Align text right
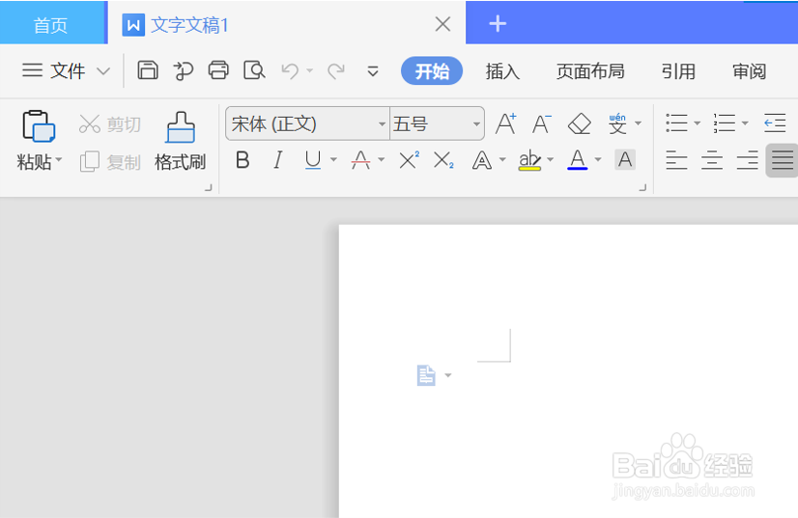 (748, 161)
